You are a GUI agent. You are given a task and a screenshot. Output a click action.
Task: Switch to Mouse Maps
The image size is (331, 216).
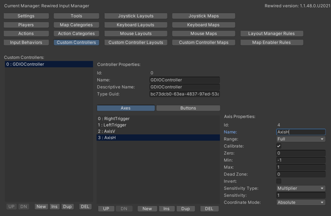click(x=204, y=33)
